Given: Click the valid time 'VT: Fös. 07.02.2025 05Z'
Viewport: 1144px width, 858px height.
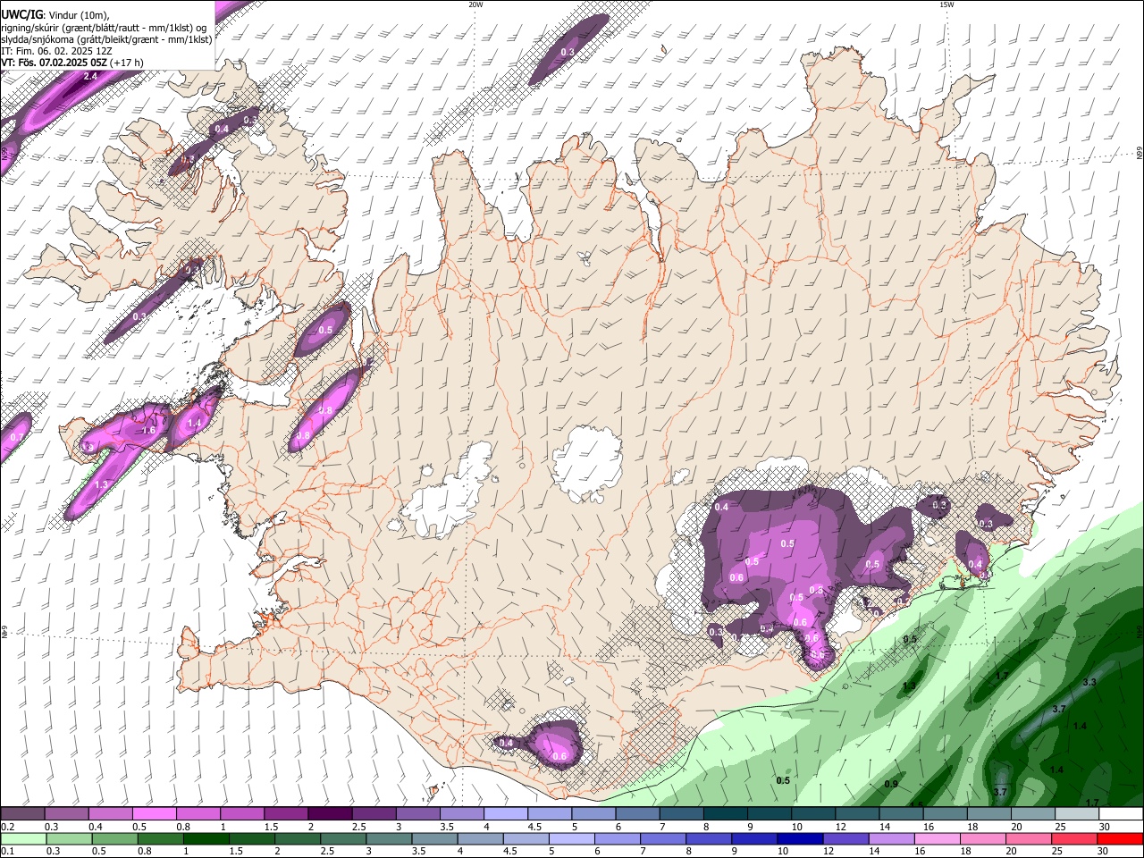Looking at the screenshot, I should tap(55, 63).
